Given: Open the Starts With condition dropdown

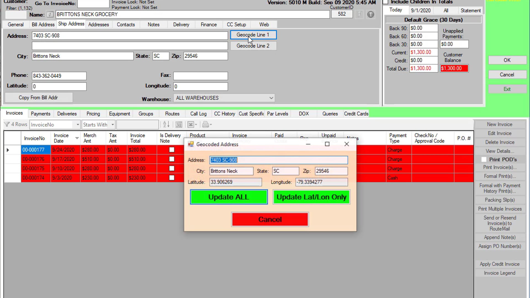Looking at the screenshot, I should pyautogui.click(x=112, y=125).
